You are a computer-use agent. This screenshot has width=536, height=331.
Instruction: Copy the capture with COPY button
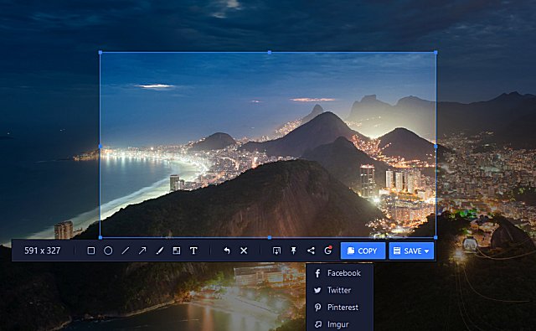click(x=363, y=251)
